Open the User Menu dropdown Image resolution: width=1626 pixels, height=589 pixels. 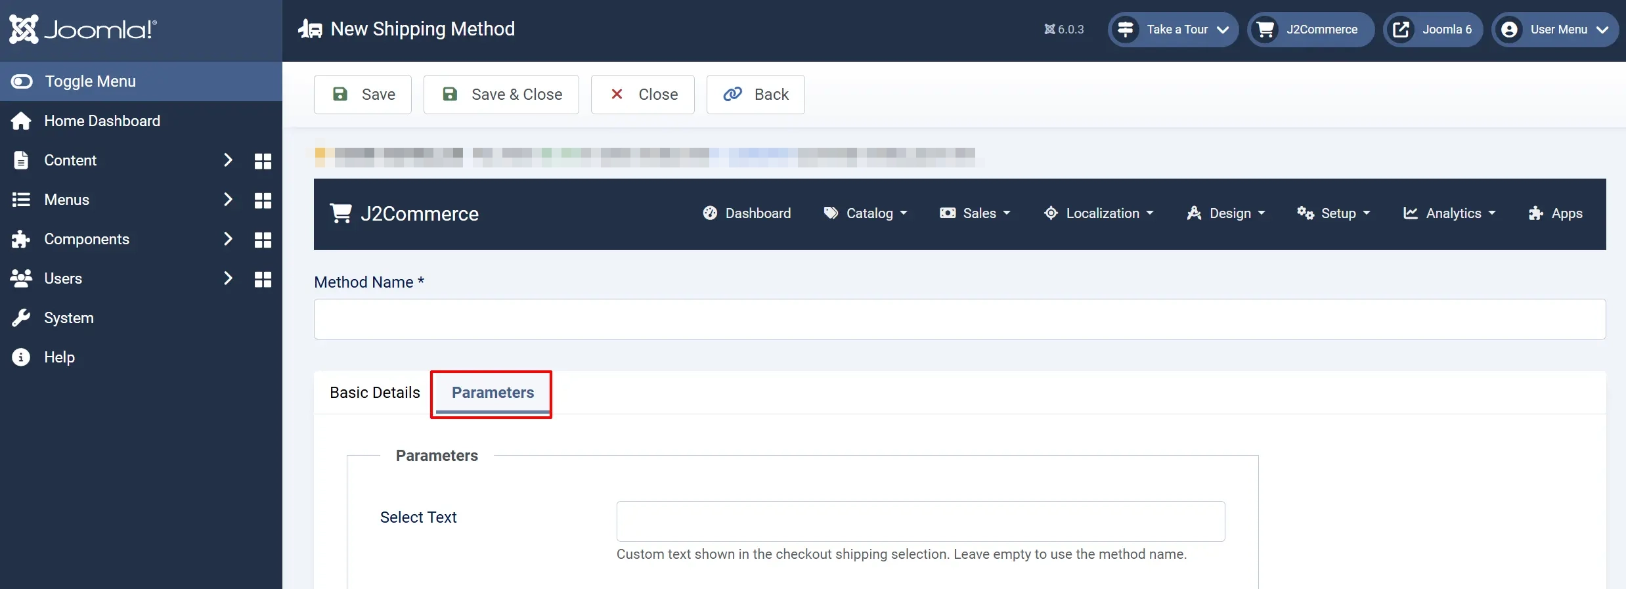click(x=1555, y=30)
